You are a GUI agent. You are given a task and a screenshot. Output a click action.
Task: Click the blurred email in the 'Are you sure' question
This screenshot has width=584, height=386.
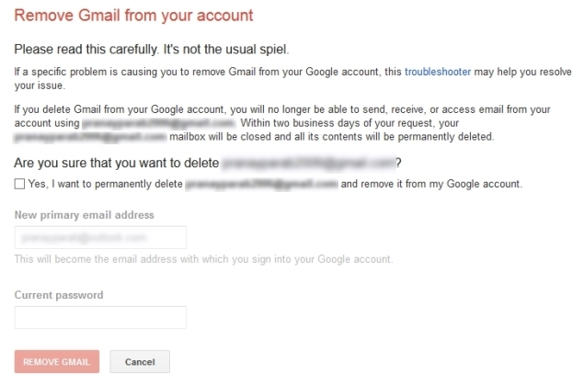tap(309, 163)
